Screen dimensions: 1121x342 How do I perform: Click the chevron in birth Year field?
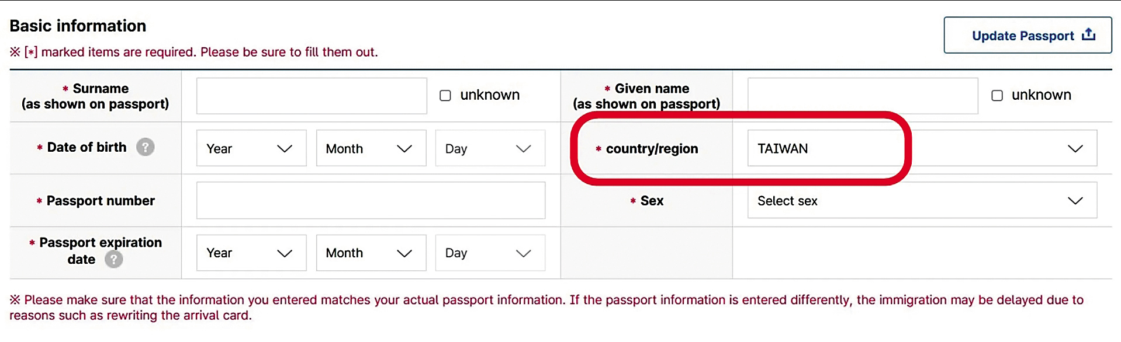285,149
